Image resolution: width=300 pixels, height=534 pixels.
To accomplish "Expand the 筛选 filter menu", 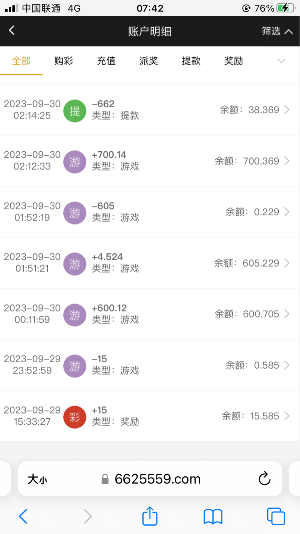I will tap(277, 31).
